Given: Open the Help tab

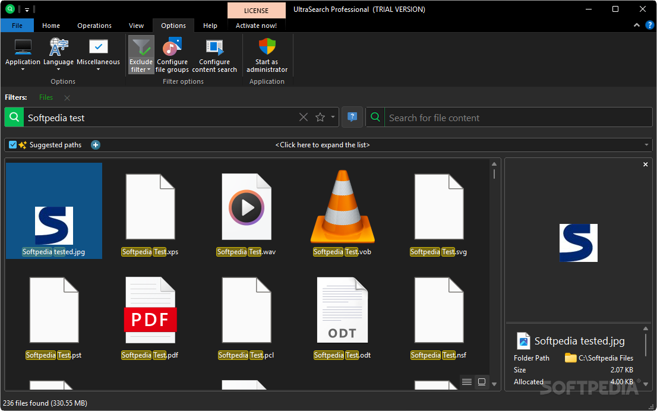Looking at the screenshot, I should 210,26.
